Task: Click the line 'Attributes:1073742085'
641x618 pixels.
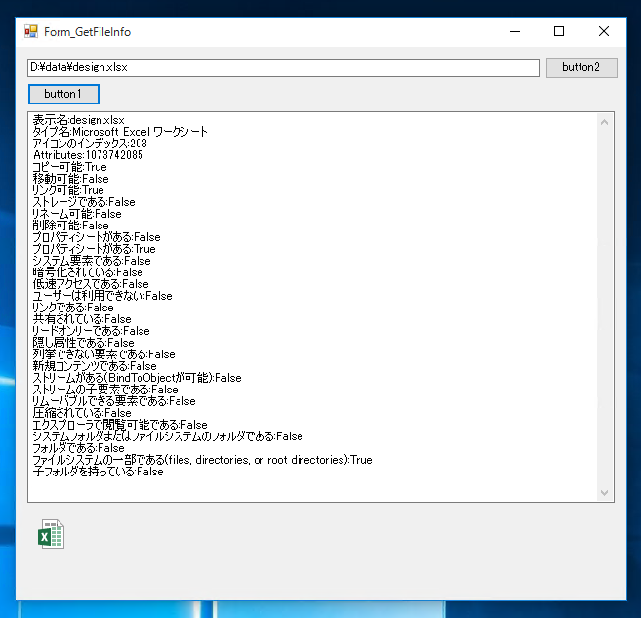Action: point(89,155)
